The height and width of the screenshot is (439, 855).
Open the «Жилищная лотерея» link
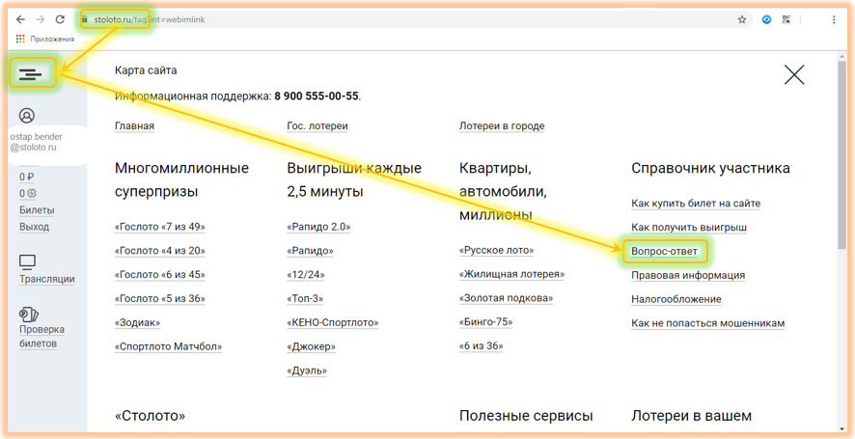512,274
